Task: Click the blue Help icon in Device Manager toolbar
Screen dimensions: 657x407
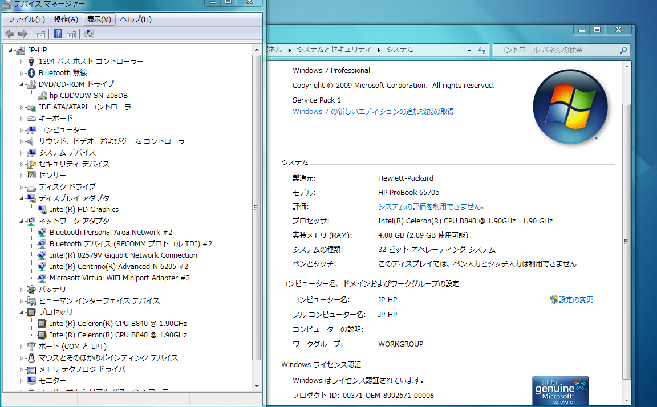Action: (58, 34)
